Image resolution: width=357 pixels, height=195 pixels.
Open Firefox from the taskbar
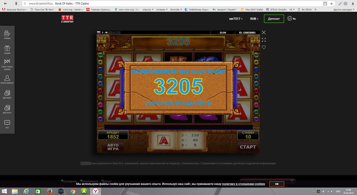point(49,191)
